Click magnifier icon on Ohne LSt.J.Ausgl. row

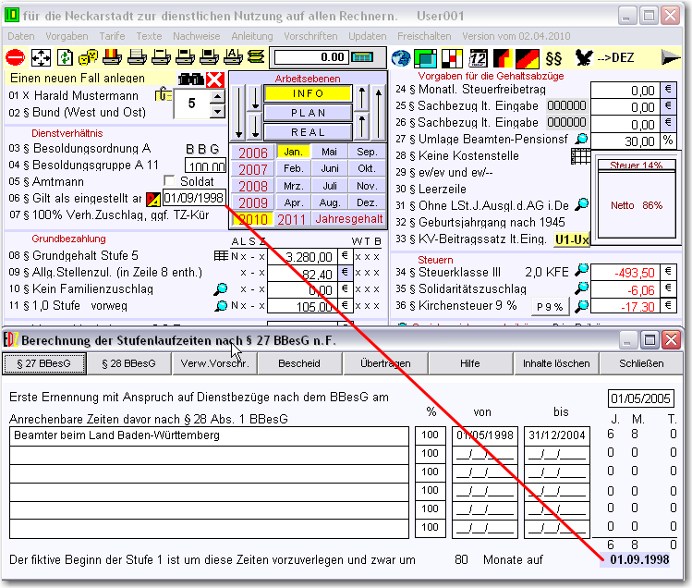(582, 204)
